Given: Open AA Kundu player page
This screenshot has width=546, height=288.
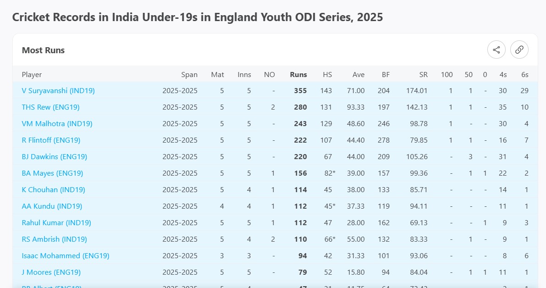Looking at the screenshot, I should tap(52, 206).
